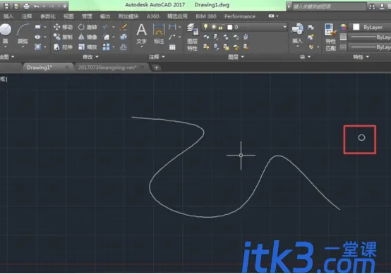This screenshot has height=274, width=391.
Task: Toggle the layer on/off lightbulb icon
Action: click(205, 27)
